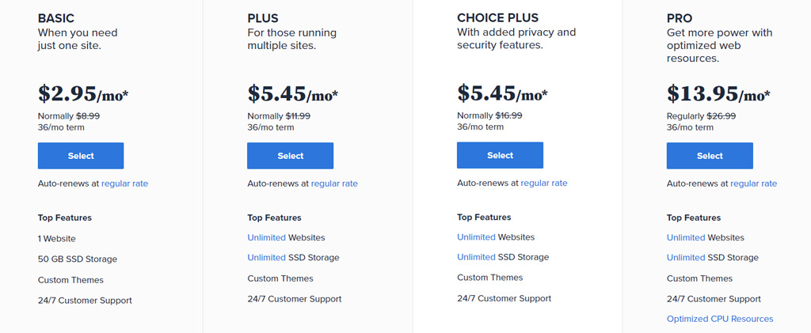Open Optimized CPU Resources link in PRO plan
Screen dimensions: 811x333
pyautogui.click(x=720, y=319)
